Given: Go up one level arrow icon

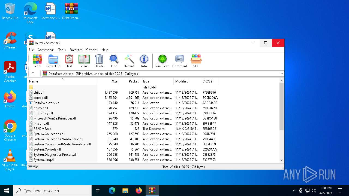Looking at the screenshot, I should pyautogui.click(x=33, y=73).
